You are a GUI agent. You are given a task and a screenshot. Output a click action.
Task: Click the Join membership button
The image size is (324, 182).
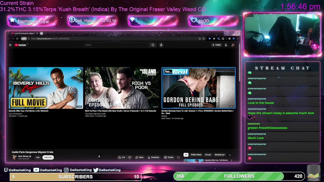click(38, 157)
